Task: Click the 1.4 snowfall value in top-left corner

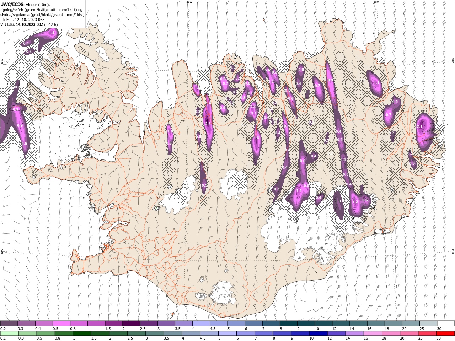Action: [52, 33]
